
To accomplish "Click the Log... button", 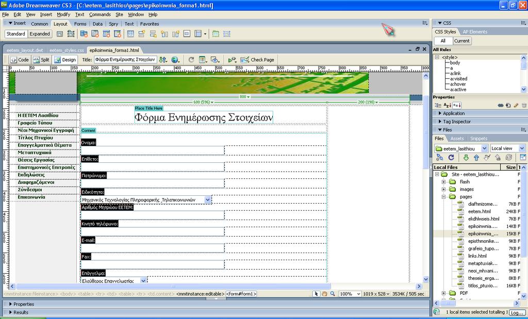I will 517,312.
